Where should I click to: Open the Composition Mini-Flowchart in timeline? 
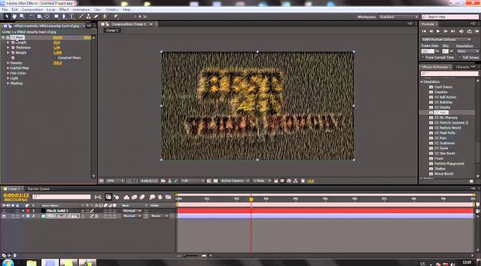coord(98,197)
